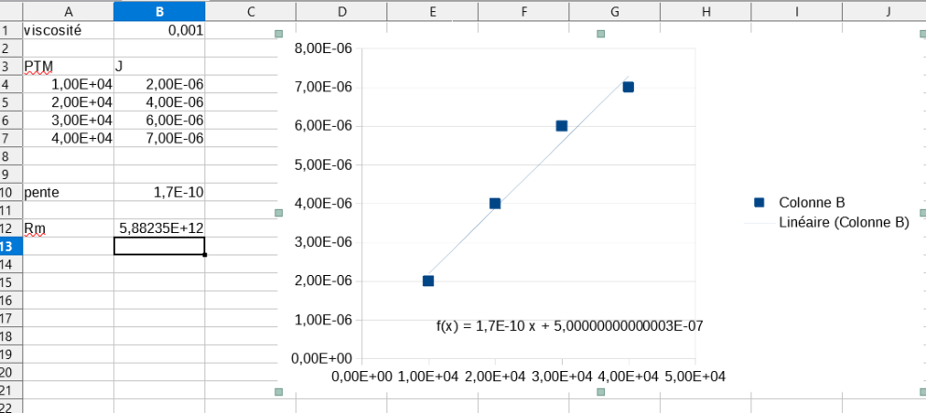Select the 'pente' label cell
The width and height of the screenshot is (926, 413).
[x=68, y=192]
